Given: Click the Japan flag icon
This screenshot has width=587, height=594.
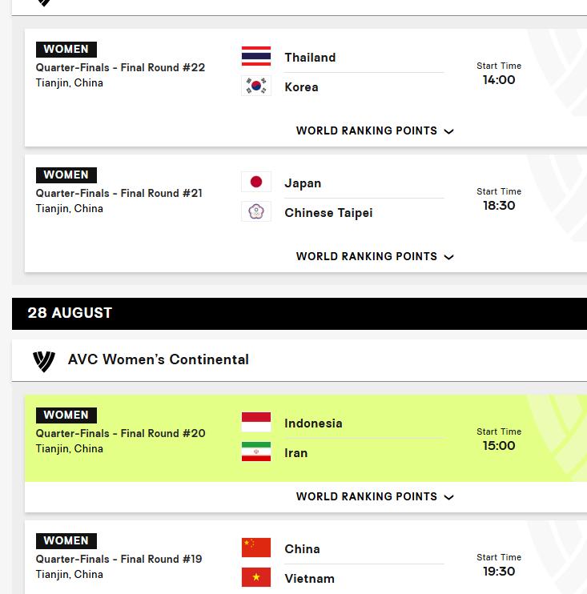Looking at the screenshot, I should (256, 182).
